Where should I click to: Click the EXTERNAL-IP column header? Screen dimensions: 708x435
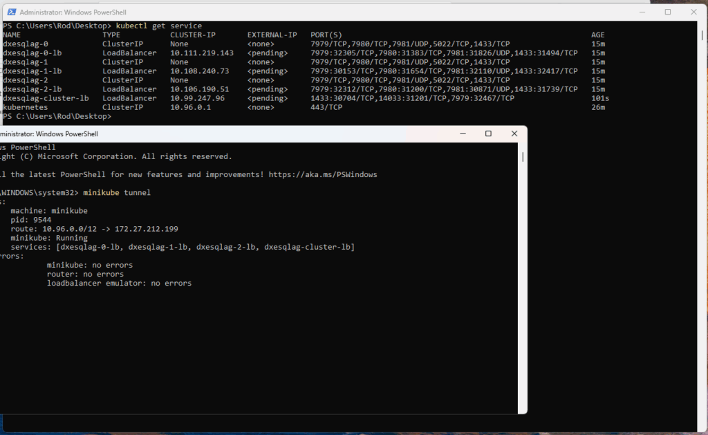(272, 35)
